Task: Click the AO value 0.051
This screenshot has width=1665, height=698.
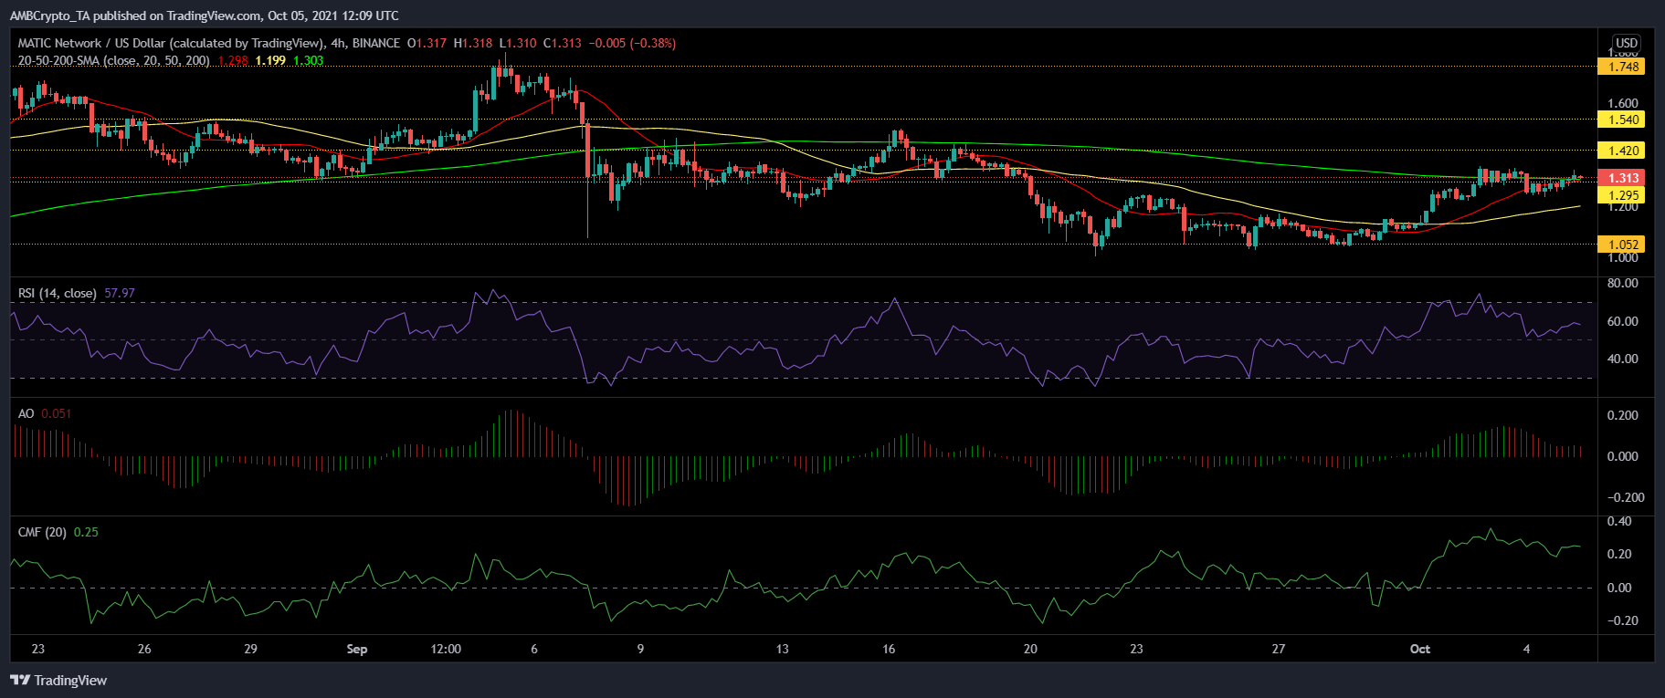Action: point(57,413)
